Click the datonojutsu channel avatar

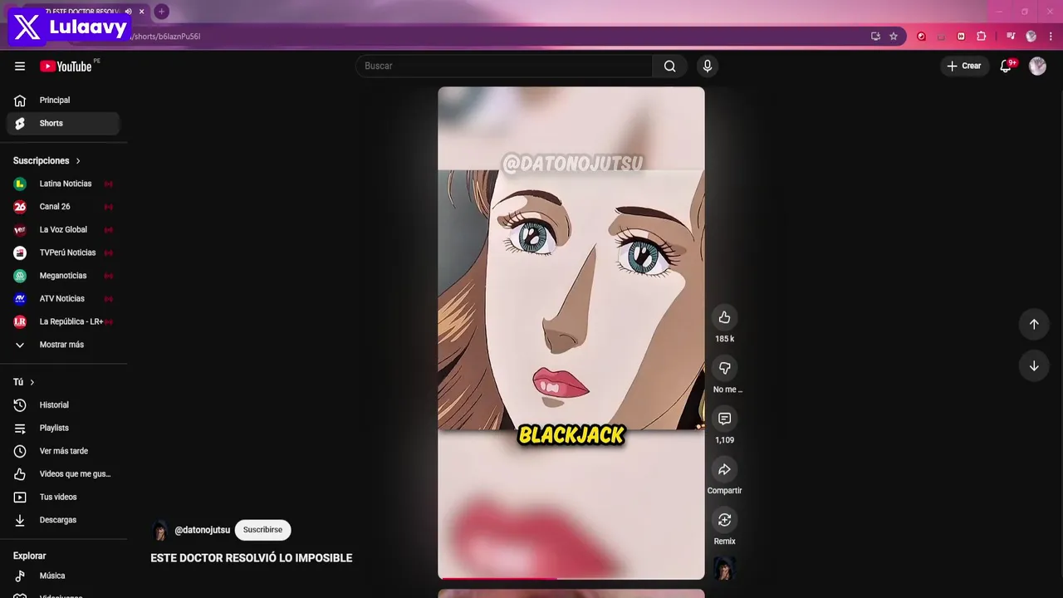[159, 530]
